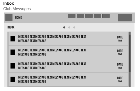Select the first navigation bar placeholder button
Screen dimensions: 140x91
coord(72,16)
